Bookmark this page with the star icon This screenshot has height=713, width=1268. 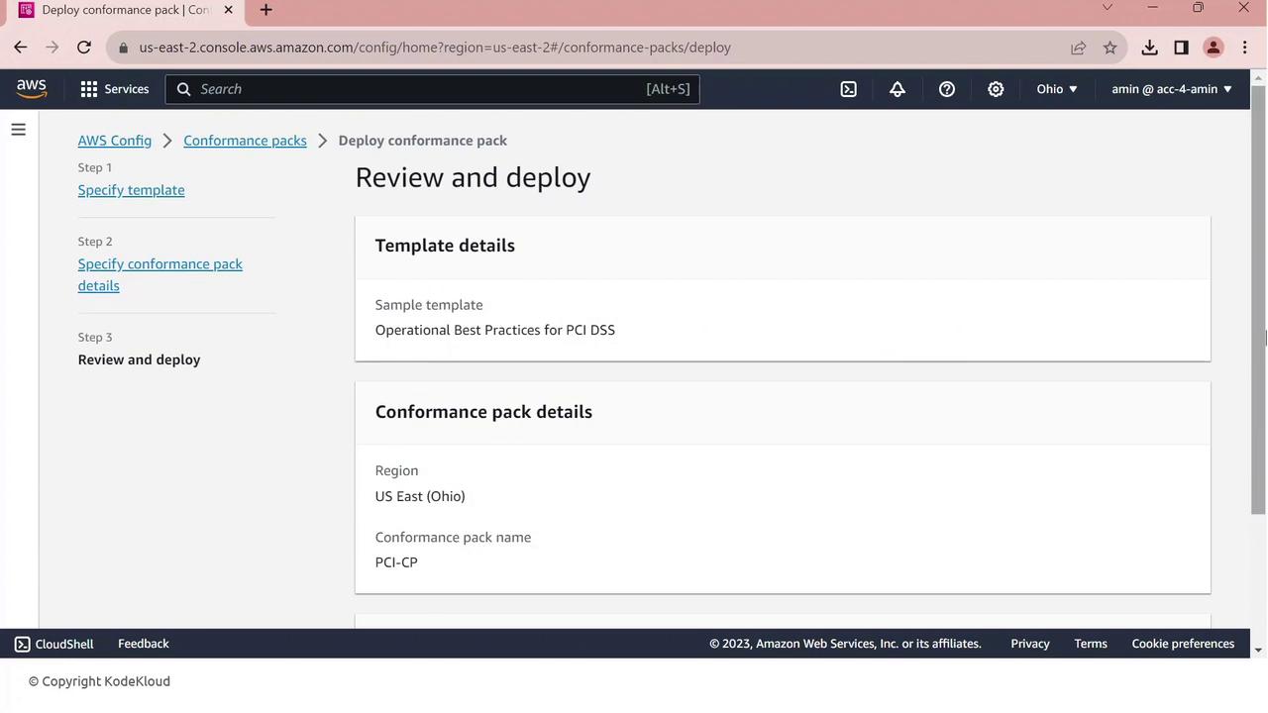[1110, 48]
